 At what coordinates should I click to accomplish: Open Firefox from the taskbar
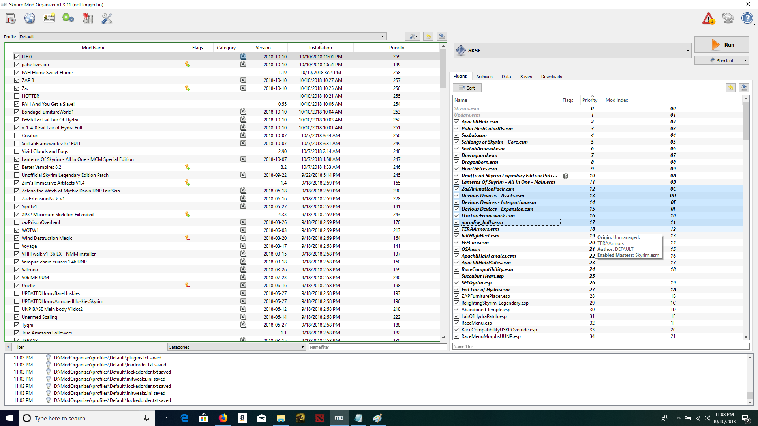click(x=223, y=418)
